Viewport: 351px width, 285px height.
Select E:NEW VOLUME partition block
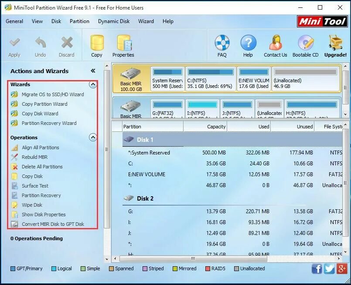254,79
